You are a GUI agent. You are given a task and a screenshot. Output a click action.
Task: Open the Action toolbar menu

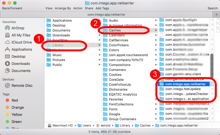(78, 8)
